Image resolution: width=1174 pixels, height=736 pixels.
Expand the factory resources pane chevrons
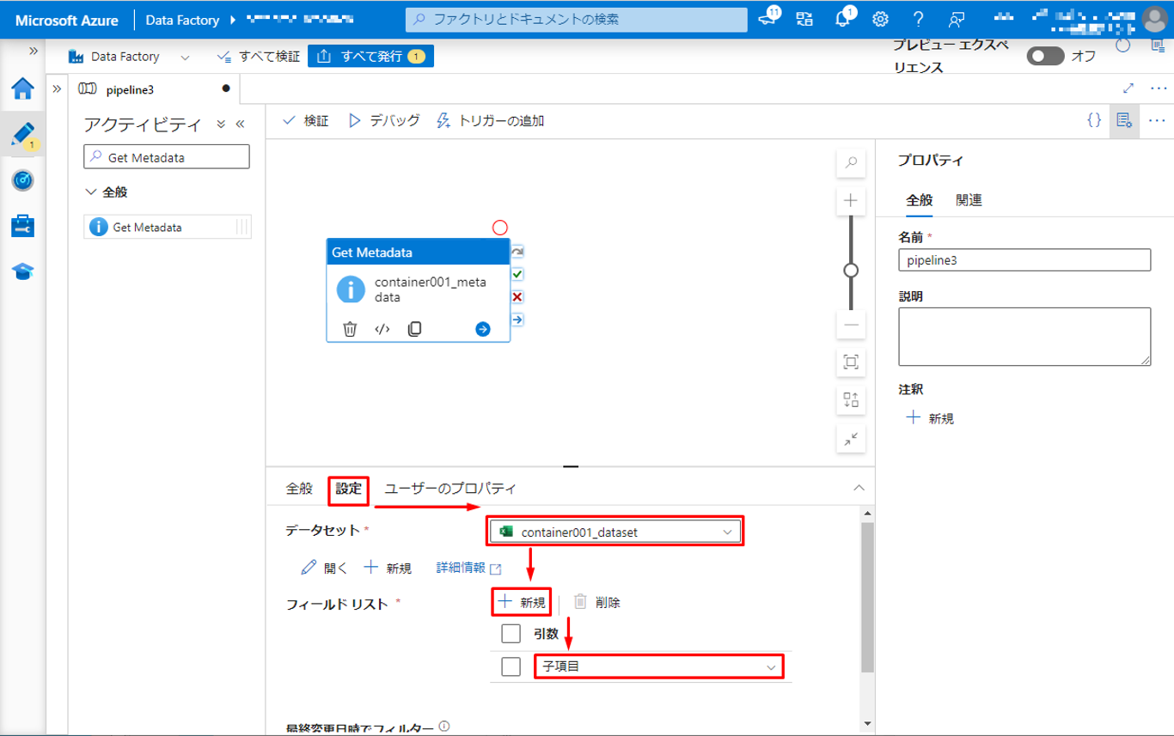pos(57,88)
